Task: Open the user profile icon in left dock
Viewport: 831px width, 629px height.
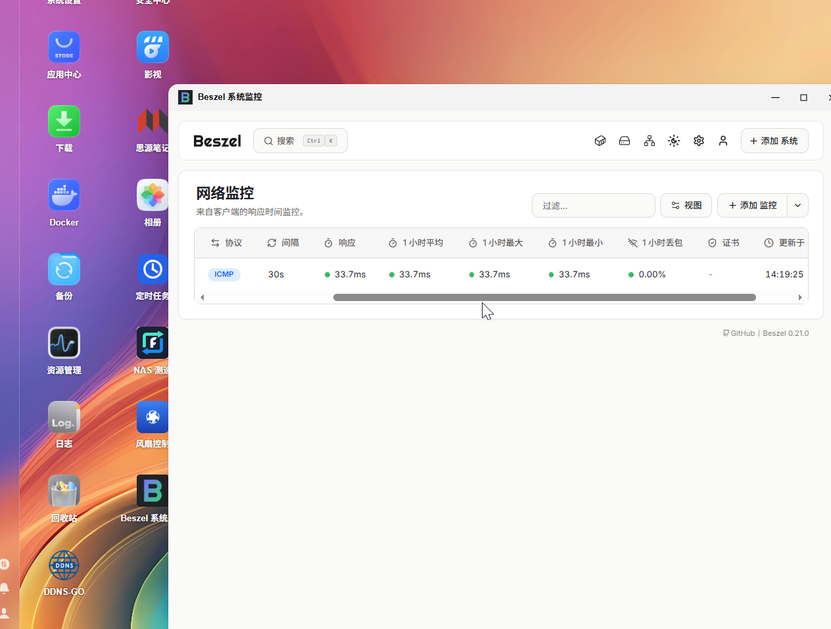Action: click(5, 613)
